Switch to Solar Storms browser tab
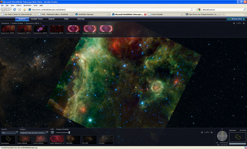Image resolution: width=247 pixels, height=149 pixels. pyautogui.click(x=203, y=14)
